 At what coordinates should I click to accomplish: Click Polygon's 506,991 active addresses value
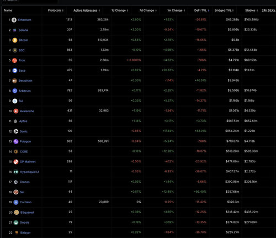(x=103, y=141)
